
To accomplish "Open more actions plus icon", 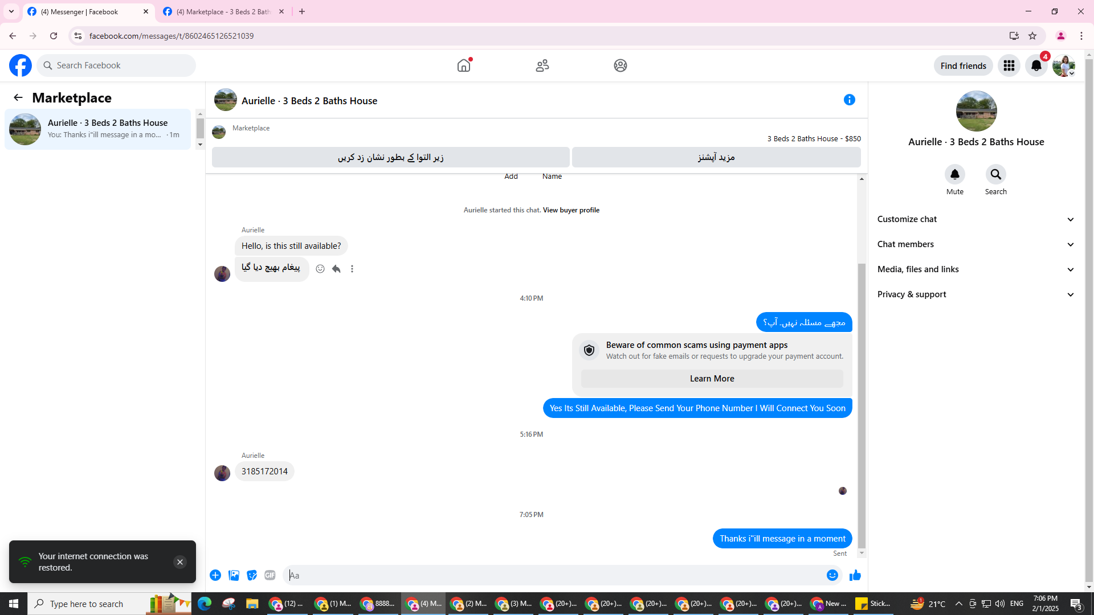I will pos(215,576).
